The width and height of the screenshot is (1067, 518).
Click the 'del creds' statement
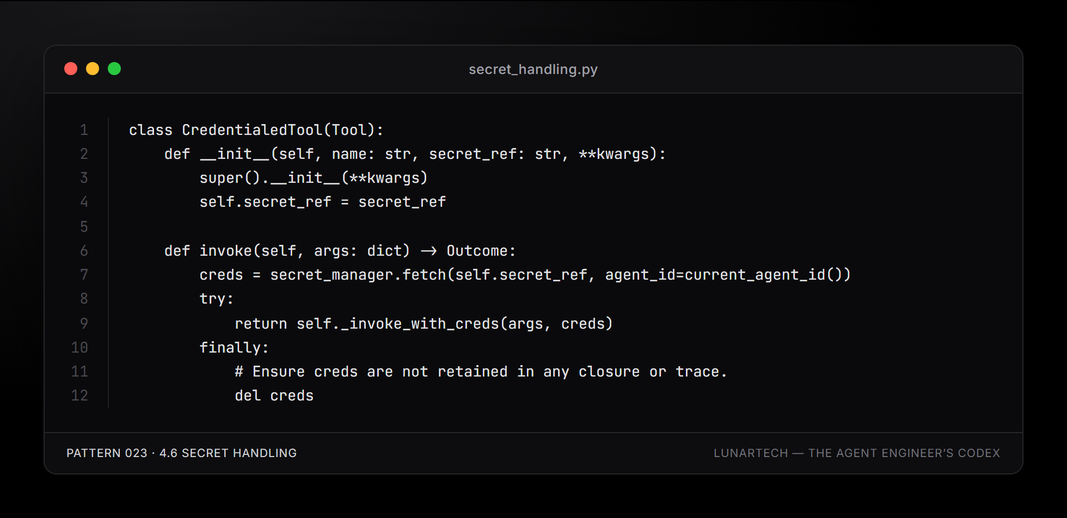tap(274, 396)
